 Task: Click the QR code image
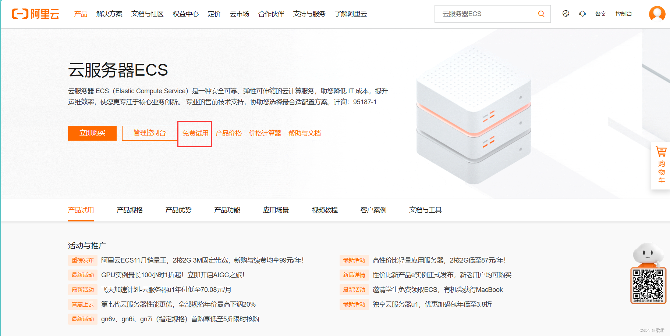(x=648, y=286)
